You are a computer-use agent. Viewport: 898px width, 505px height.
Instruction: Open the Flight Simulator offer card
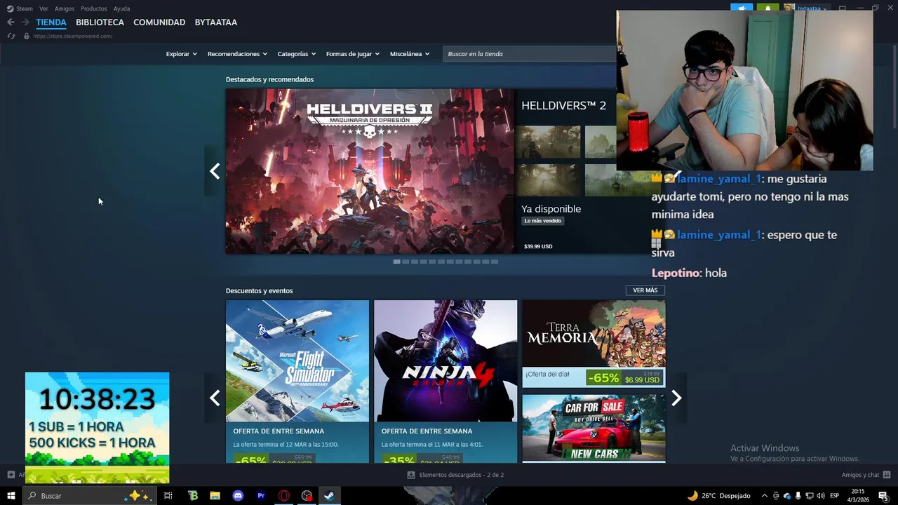point(297,382)
